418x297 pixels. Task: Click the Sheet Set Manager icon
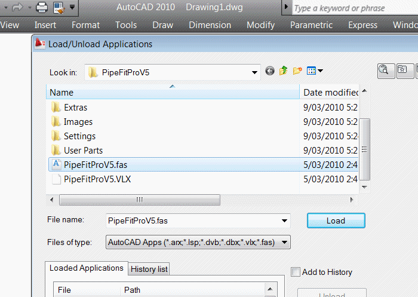click(x=59, y=7)
